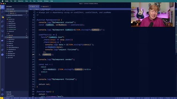Click the Explorer more actions ellipsis
177x99 pixels.
click(26, 7)
